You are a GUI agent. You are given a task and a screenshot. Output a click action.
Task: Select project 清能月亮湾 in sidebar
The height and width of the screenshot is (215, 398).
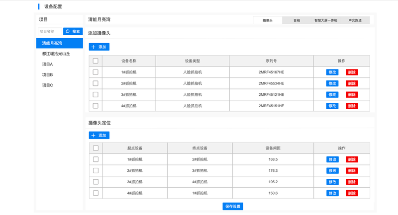pos(60,43)
